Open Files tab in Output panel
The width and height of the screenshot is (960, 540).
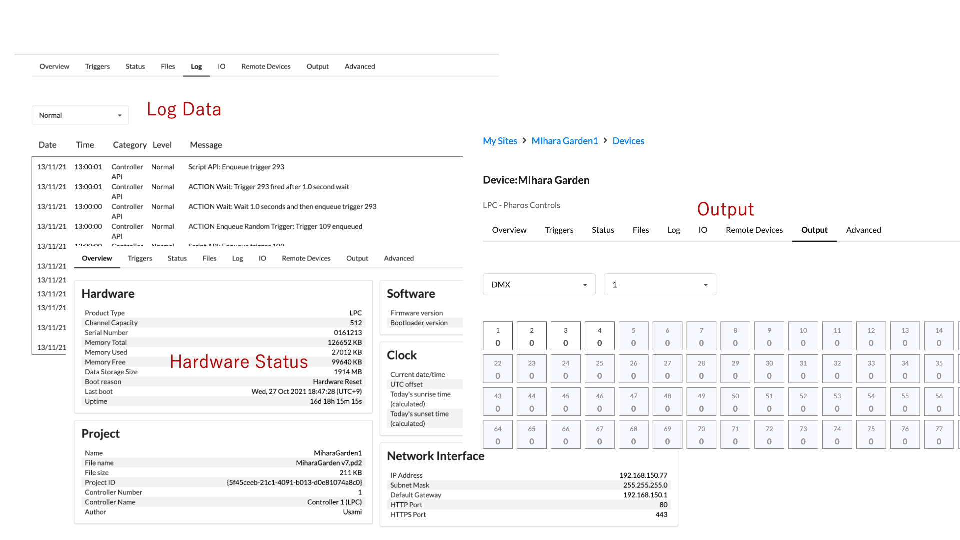tap(641, 230)
